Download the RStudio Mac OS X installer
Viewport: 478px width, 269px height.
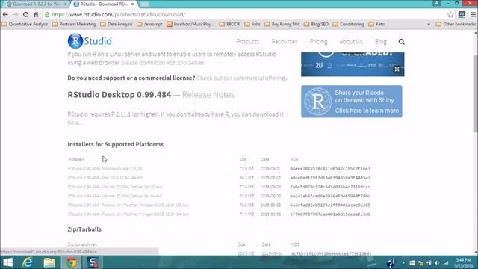click(105, 178)
